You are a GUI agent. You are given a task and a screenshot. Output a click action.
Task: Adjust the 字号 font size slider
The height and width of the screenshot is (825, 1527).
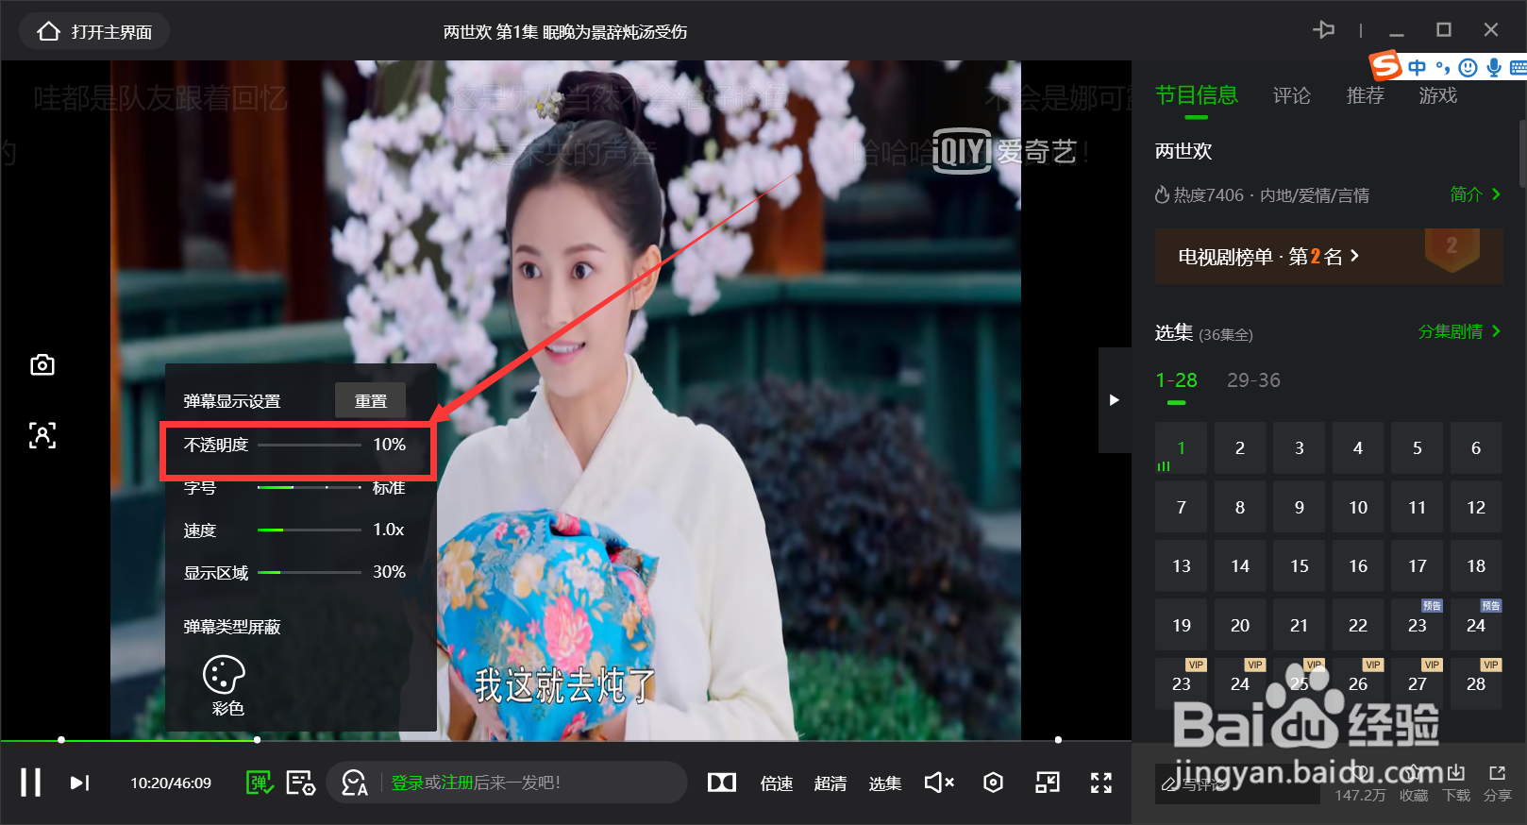[x=310, y=487]
